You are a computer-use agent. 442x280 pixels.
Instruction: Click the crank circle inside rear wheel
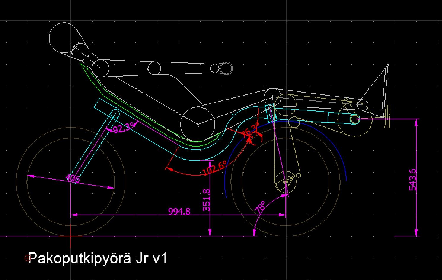pyautogui.click(x=286, y=181)
